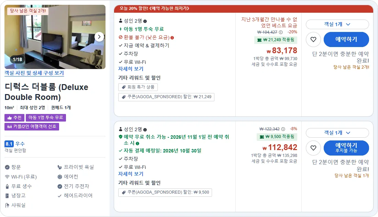The height and width of the screenshot is (217, 378).
Task: Click the ₩9,500 적용됨 coupon badge
Action: pyautogui.click(x=277, y=137)
